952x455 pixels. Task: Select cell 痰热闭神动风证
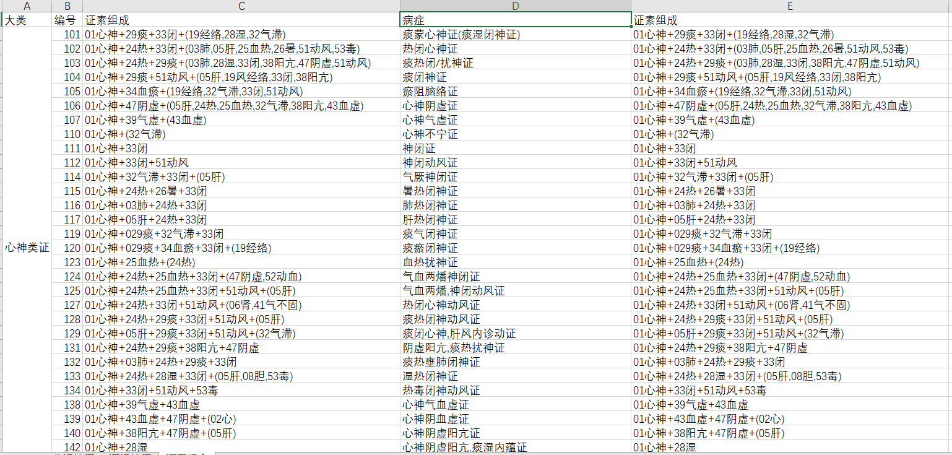coord(516,319)
